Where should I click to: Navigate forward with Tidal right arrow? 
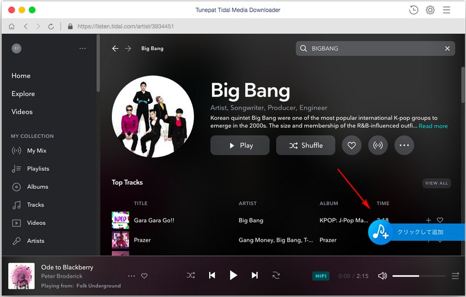pyautogui.click(x=128, y=48)
